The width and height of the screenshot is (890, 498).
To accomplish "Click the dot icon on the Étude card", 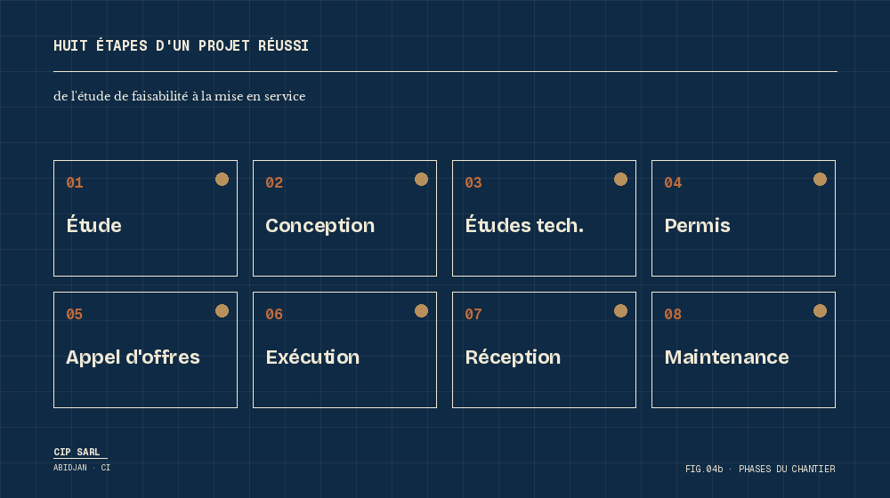I will click(222, 180).
